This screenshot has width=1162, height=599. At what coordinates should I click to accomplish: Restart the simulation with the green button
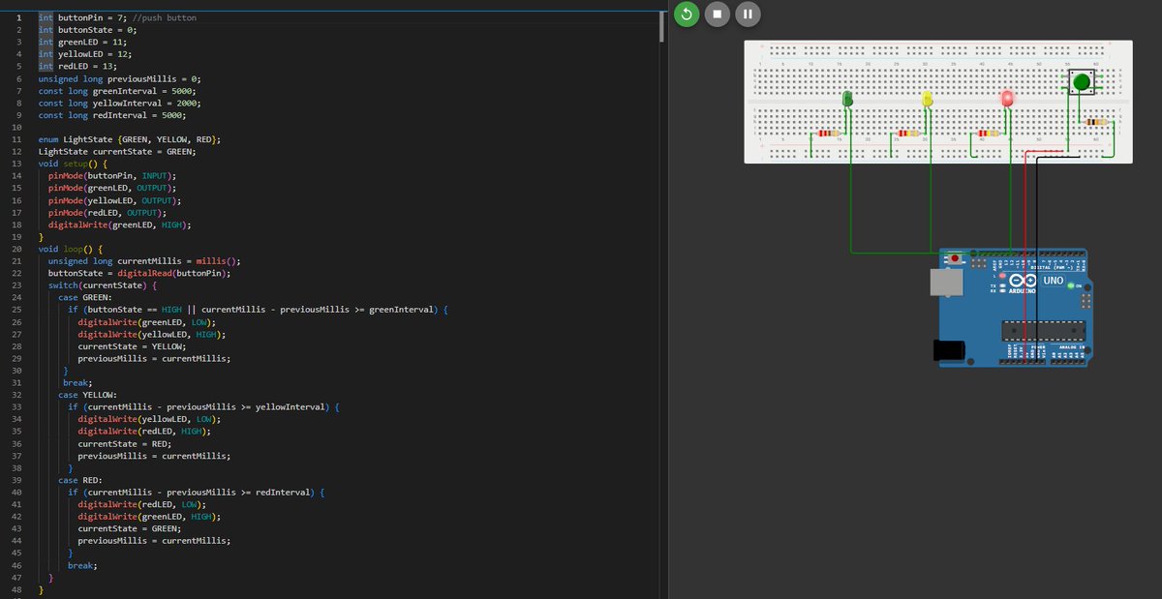pyautogui.click(x=687, y=14)
